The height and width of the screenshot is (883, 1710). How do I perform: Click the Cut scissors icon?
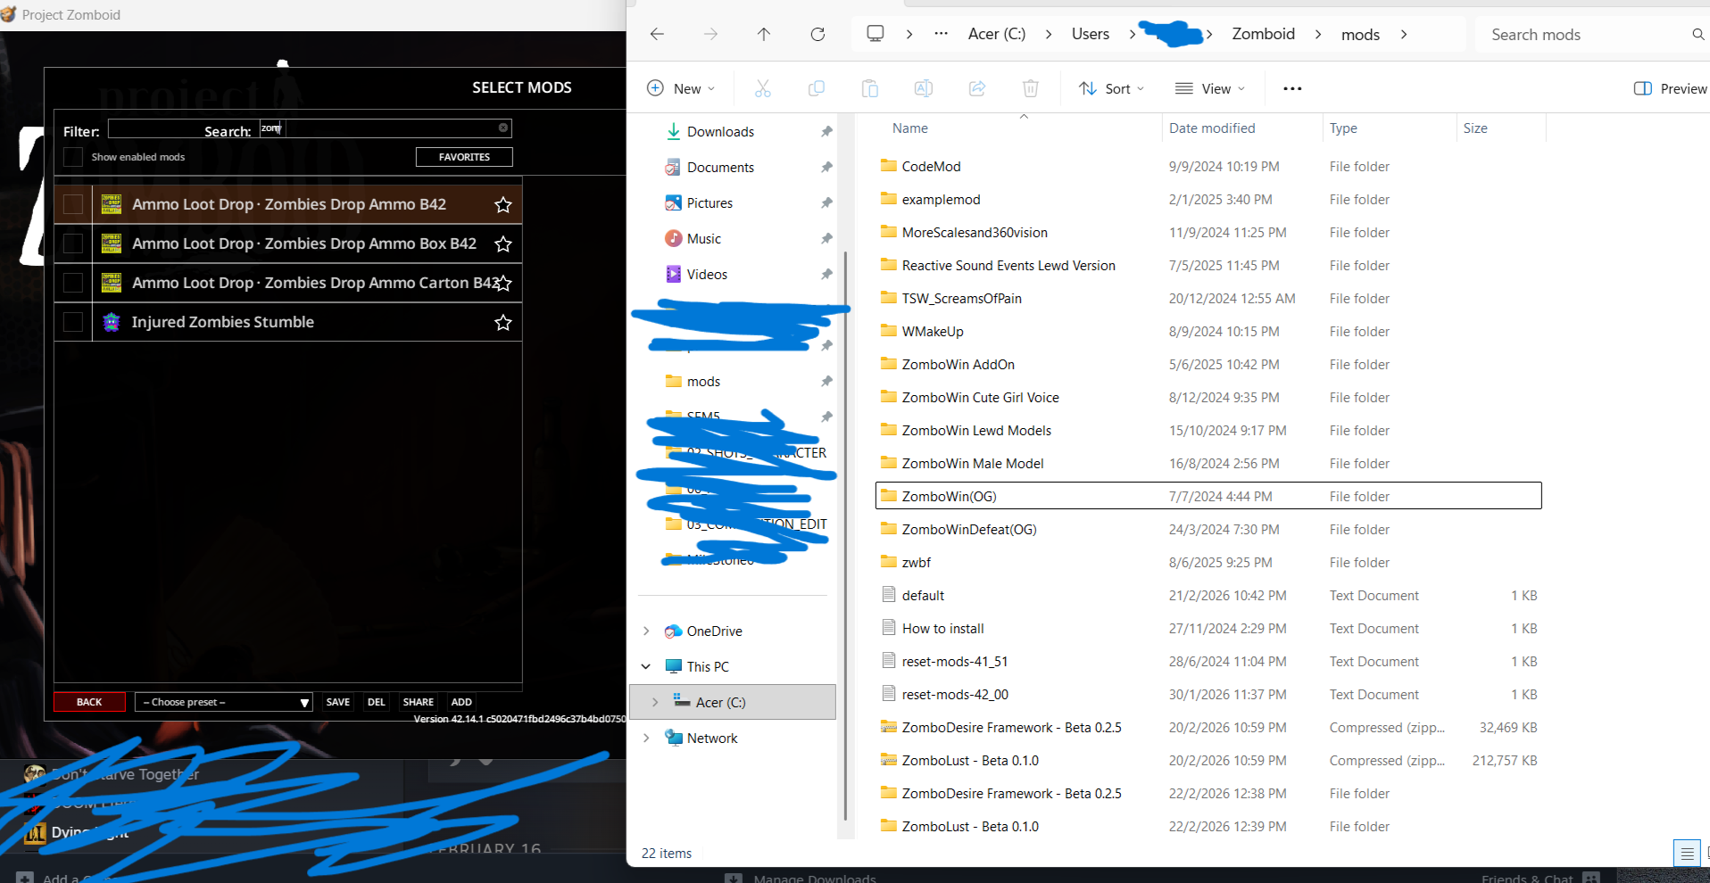[762, 88]
